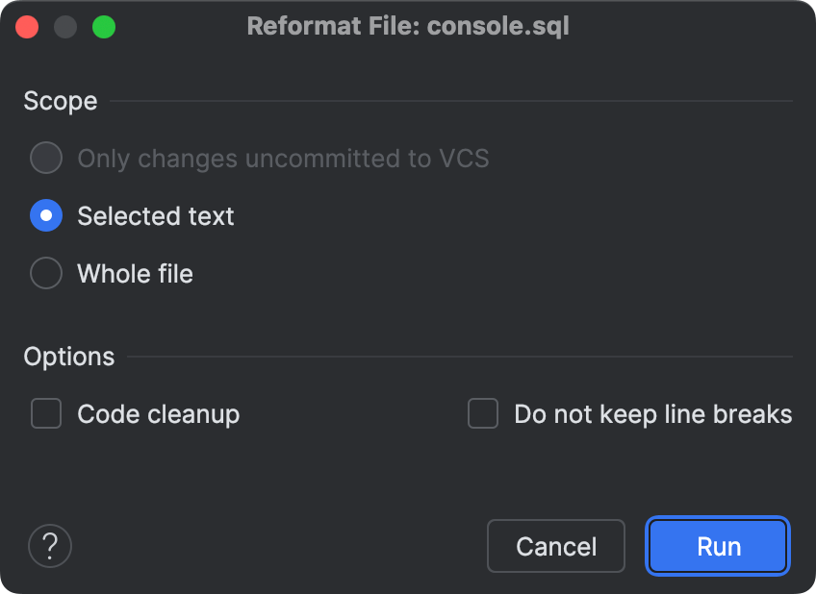Select Only changes uncommitted to VCS radio

(x=46, y=158)
